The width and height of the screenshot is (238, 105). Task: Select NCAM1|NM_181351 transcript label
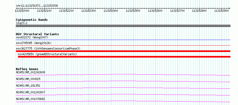tap(28, 86)
